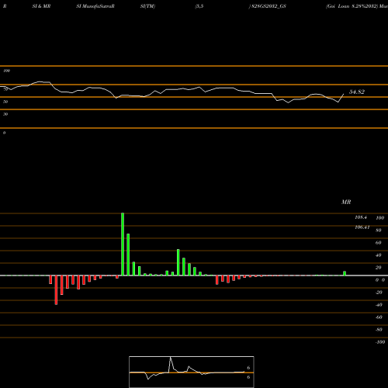Click the MR axis label -20
This screenshot has height=388, width=388.
coord(379,293)
